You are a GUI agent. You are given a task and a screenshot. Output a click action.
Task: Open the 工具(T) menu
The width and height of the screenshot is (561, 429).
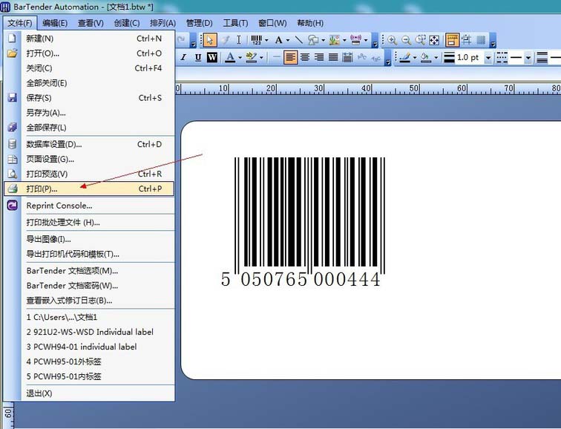pos(235,23)
